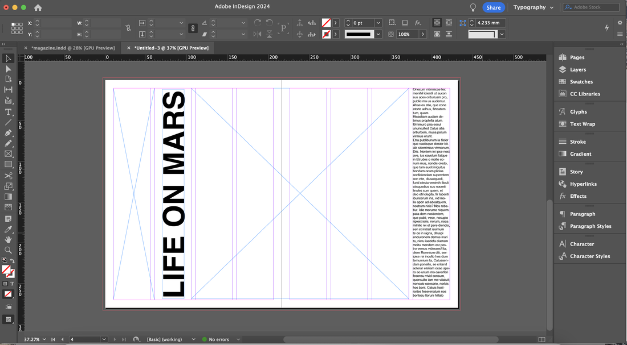Toggle formatting affects container button
The image size is (627, 345).
(x=5, y=284)
